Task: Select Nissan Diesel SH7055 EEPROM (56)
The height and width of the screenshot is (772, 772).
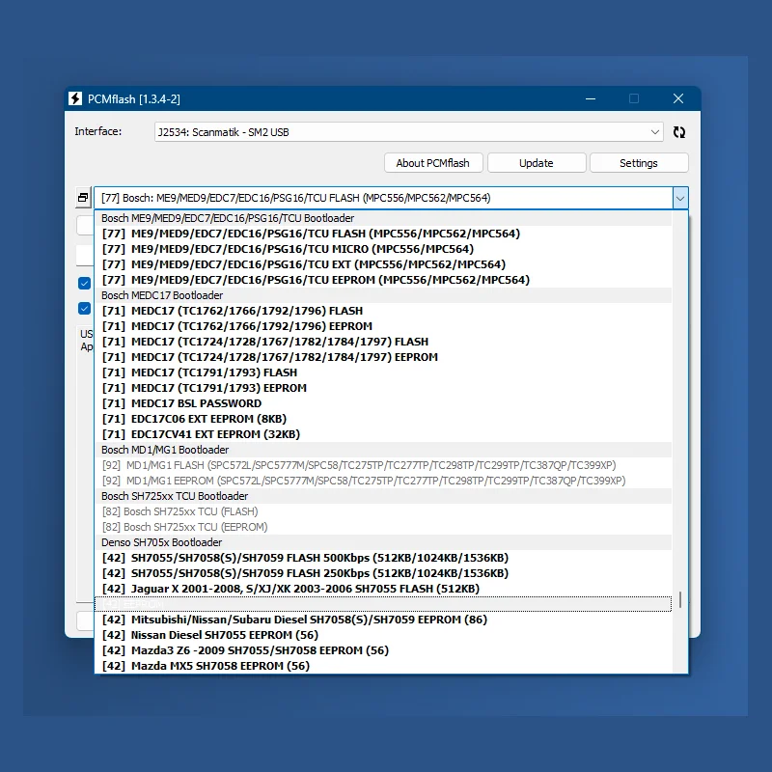Action: click(x=383, y=635)
